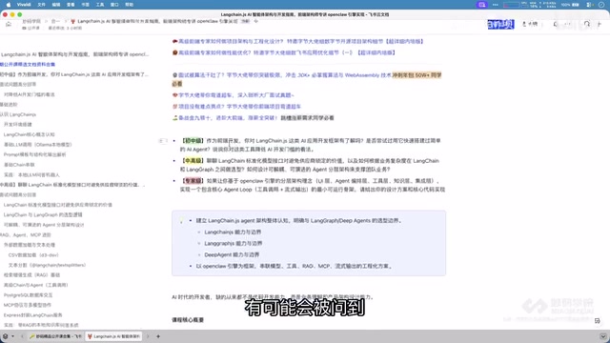610x343 pixels.
Task: Select sidebar item 认识 LangChainjs
Action: [x=18, y=114]
